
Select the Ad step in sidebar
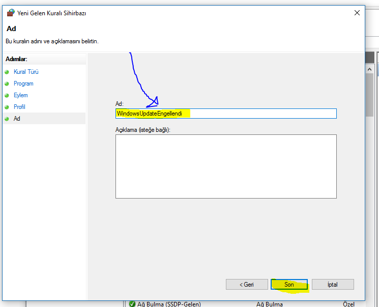point(17,119)
